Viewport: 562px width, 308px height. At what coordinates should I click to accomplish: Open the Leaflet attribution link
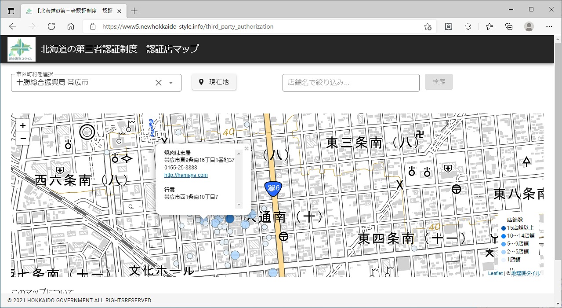coord(495,273)
